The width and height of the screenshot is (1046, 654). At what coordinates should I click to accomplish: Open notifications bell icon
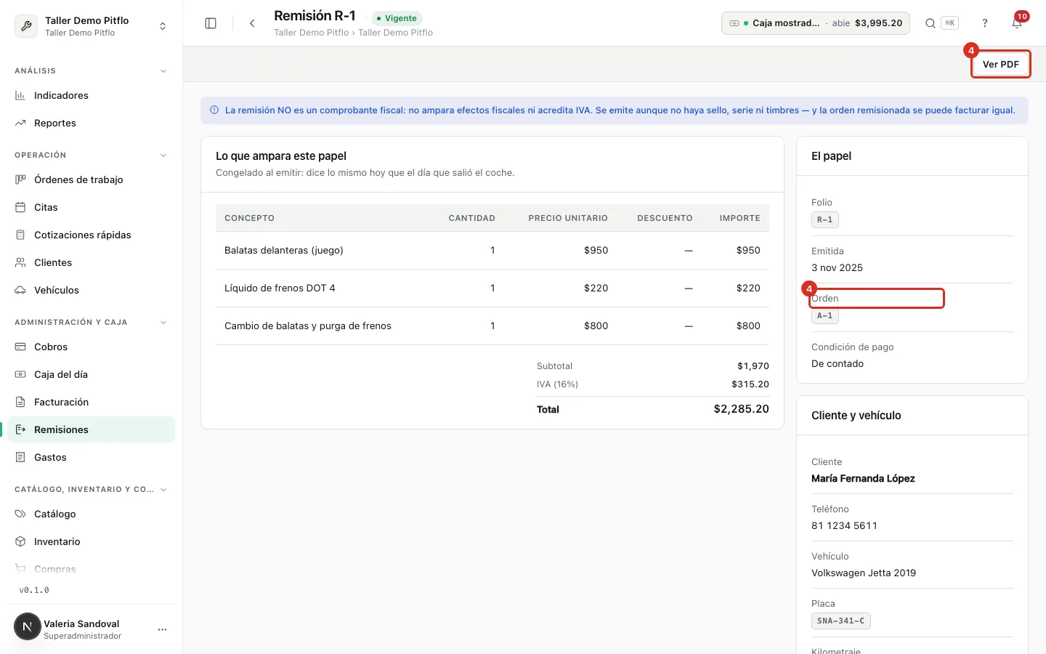tap(1017, 23)
